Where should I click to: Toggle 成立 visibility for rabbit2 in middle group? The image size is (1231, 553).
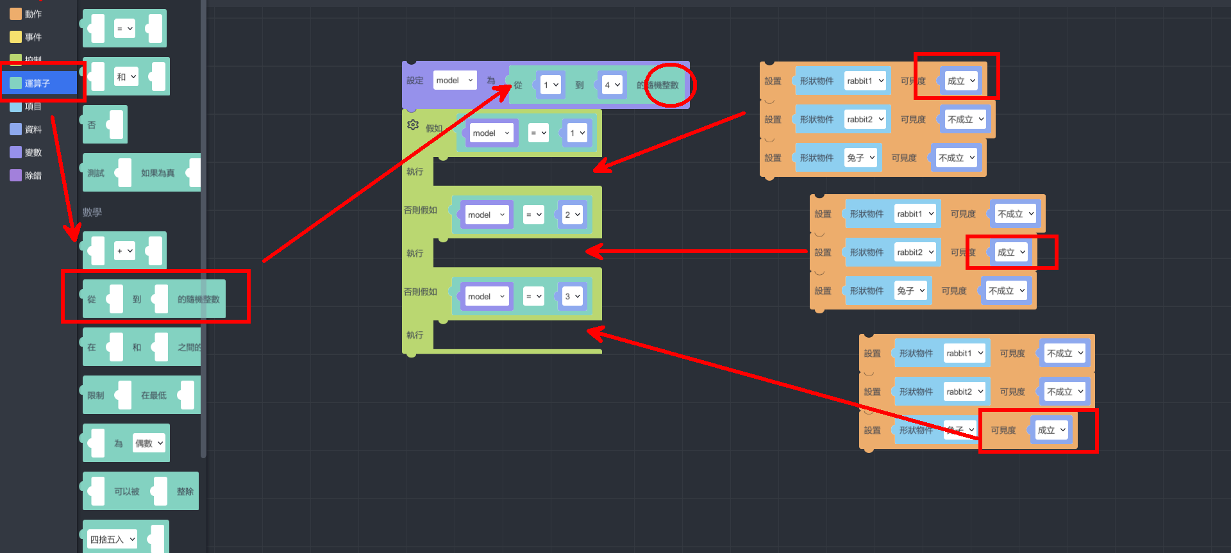point(1011,252)
